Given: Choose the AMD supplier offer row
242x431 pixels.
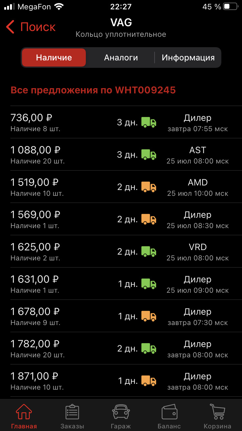Looking at the screenshot, I should click(121, 187).
